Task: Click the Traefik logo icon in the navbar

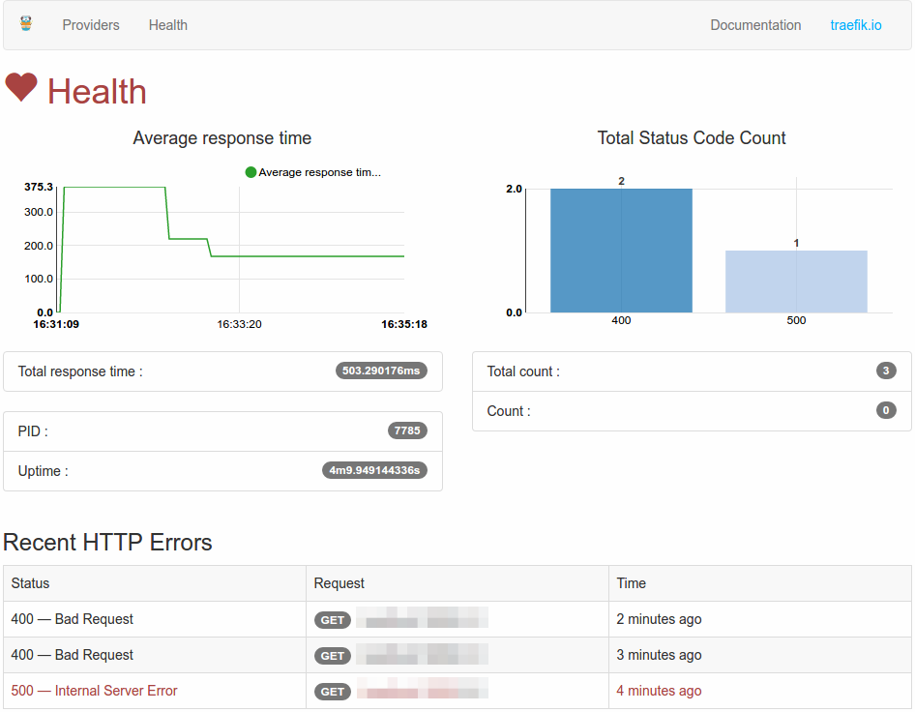Action: pyautogui.click(x=26, y=24)
